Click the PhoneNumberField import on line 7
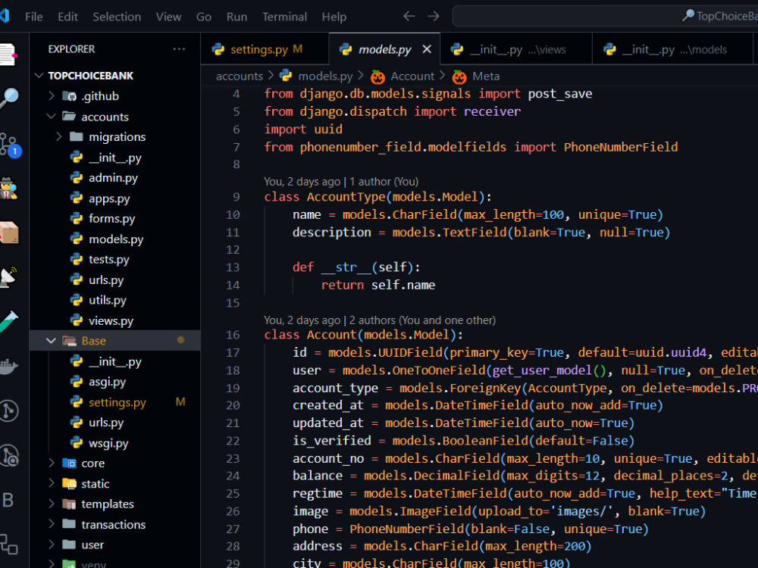 coord(620,147)
